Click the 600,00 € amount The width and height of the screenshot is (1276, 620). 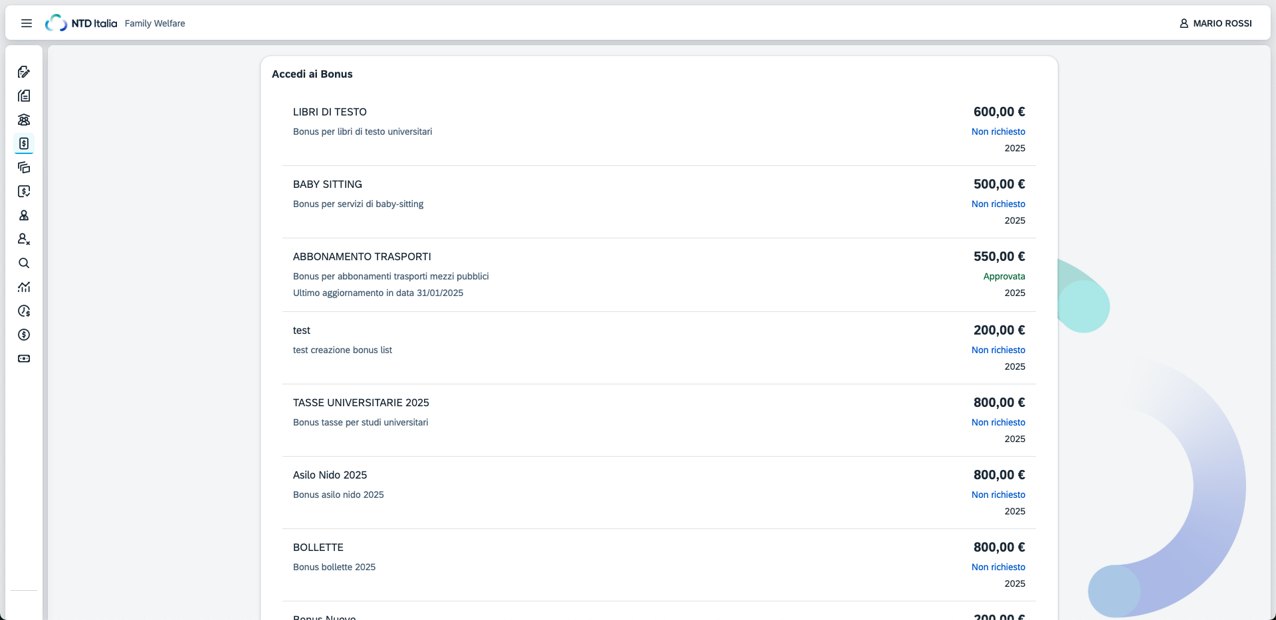tap(999, 112)
